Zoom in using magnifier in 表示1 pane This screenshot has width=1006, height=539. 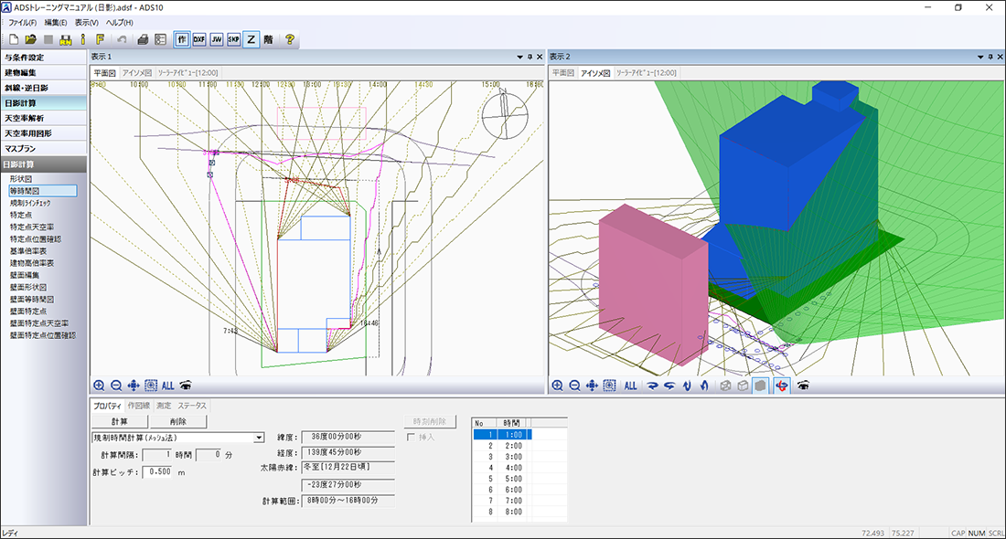point(99,386)
